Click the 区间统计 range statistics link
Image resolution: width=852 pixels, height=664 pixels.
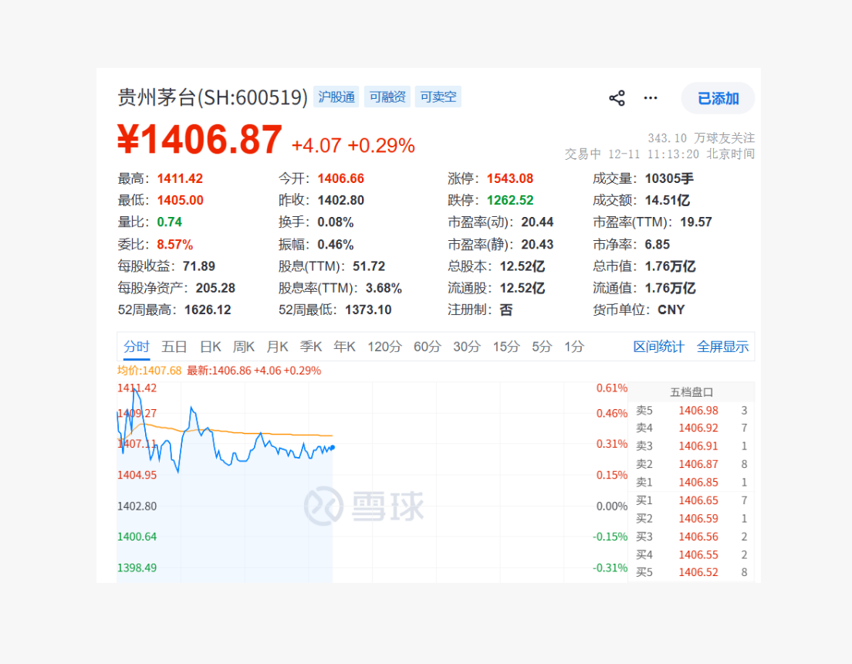coord(659,347)
